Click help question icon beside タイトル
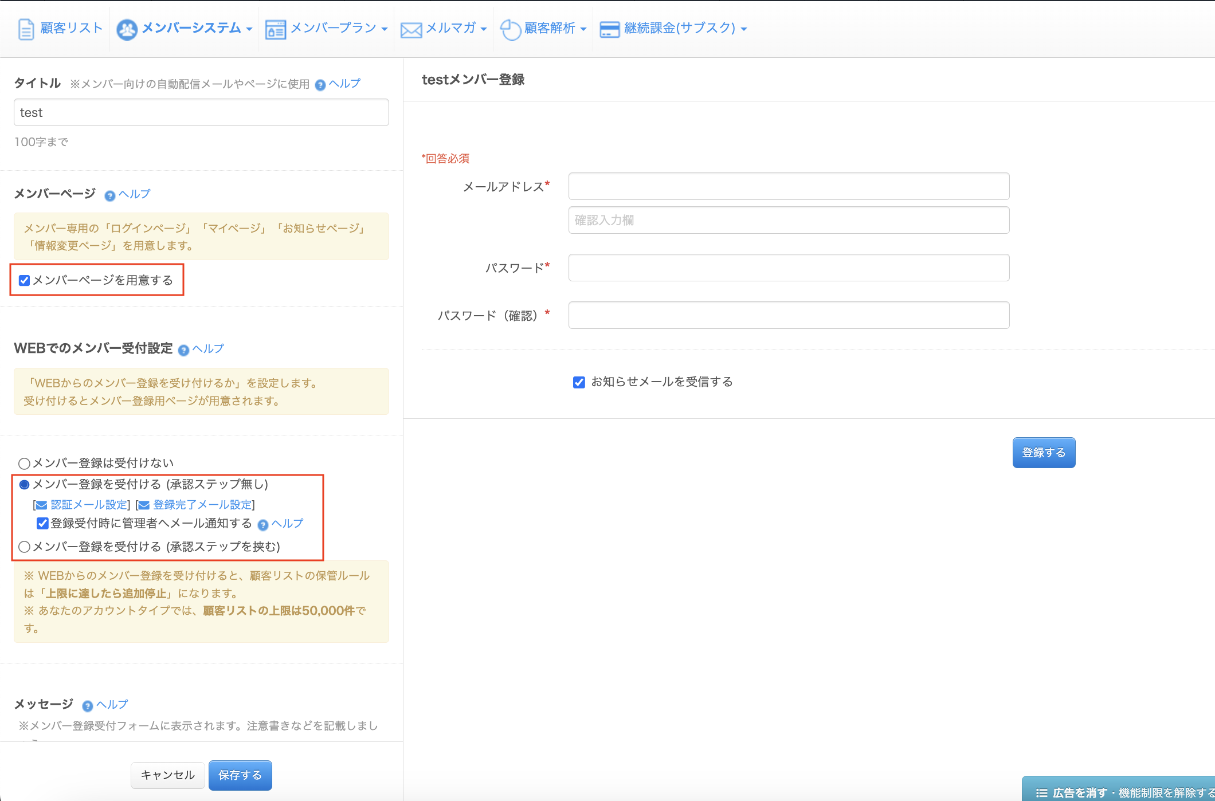The width and height of the screenshot is (1215, 801). click(320, 85)
